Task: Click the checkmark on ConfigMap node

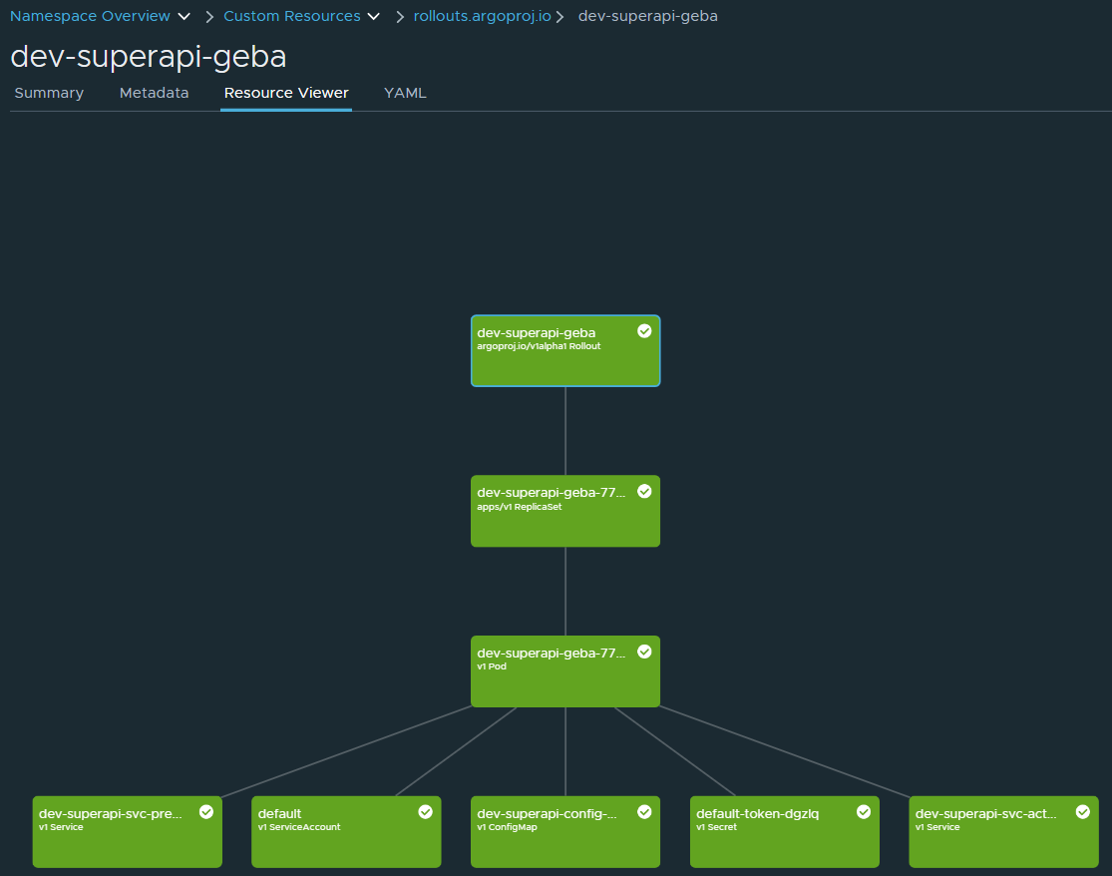Action: [644, 812]
